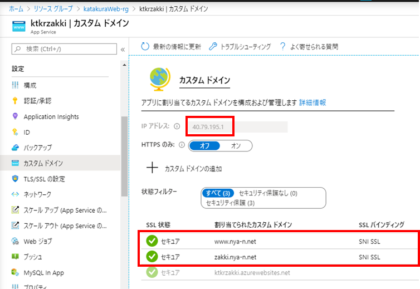Click SSL 状態 column header

pyautogui.click(x=158, y=225)
